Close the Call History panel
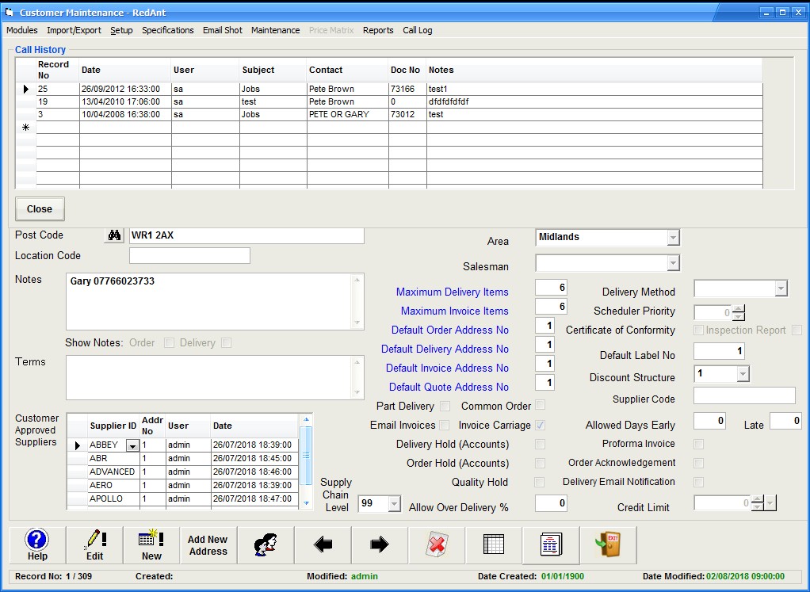 tap(40, 209)
